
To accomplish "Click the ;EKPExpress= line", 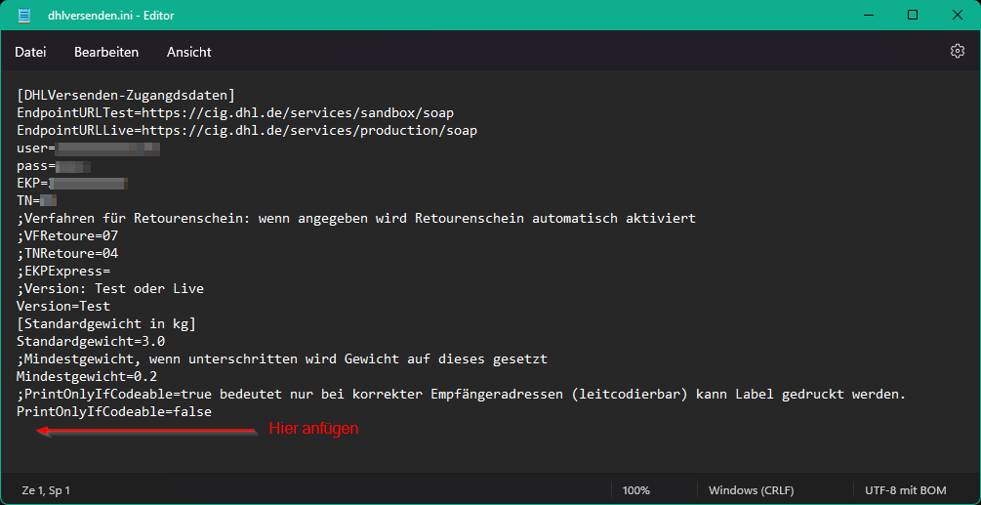I will pyautogui.click(x=63, y=271).
